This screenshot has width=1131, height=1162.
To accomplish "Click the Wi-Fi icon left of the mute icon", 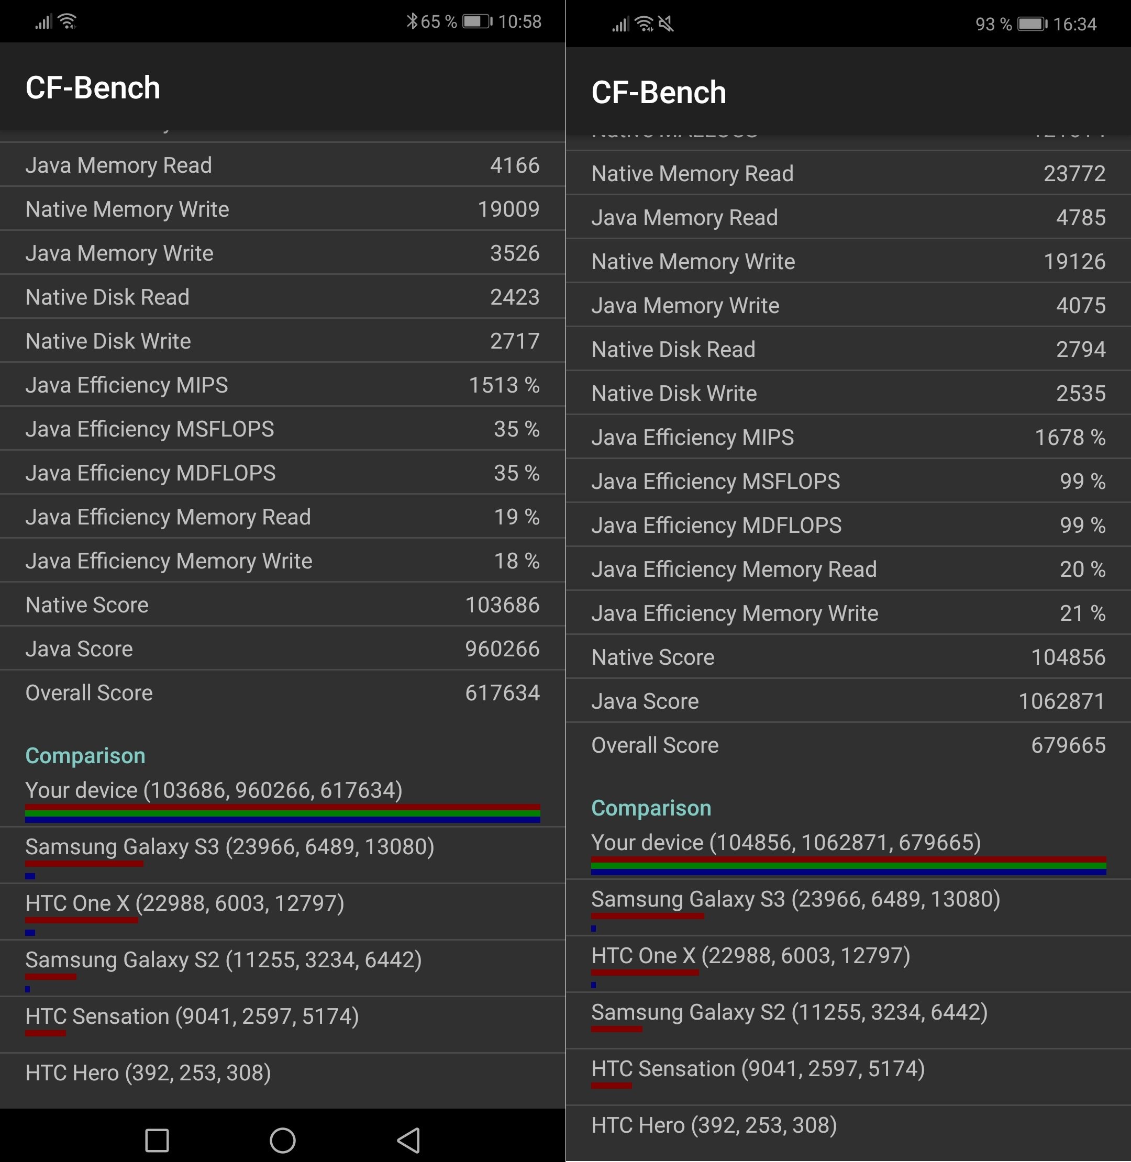I will (644, 25).
